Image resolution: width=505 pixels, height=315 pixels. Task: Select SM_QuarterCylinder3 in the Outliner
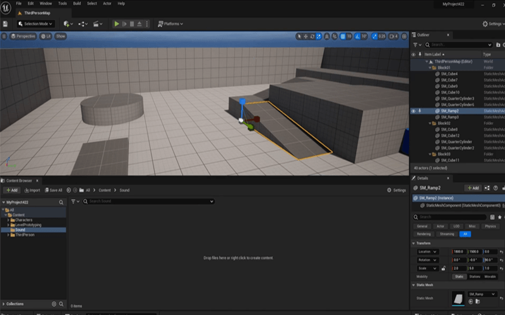point(457,99)
